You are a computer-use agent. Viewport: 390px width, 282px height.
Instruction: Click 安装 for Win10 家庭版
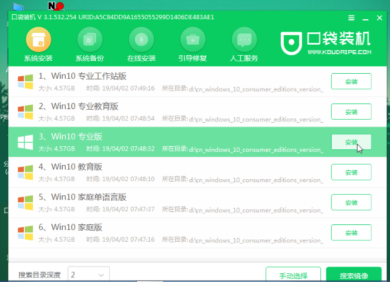click(x=351, y=232)
